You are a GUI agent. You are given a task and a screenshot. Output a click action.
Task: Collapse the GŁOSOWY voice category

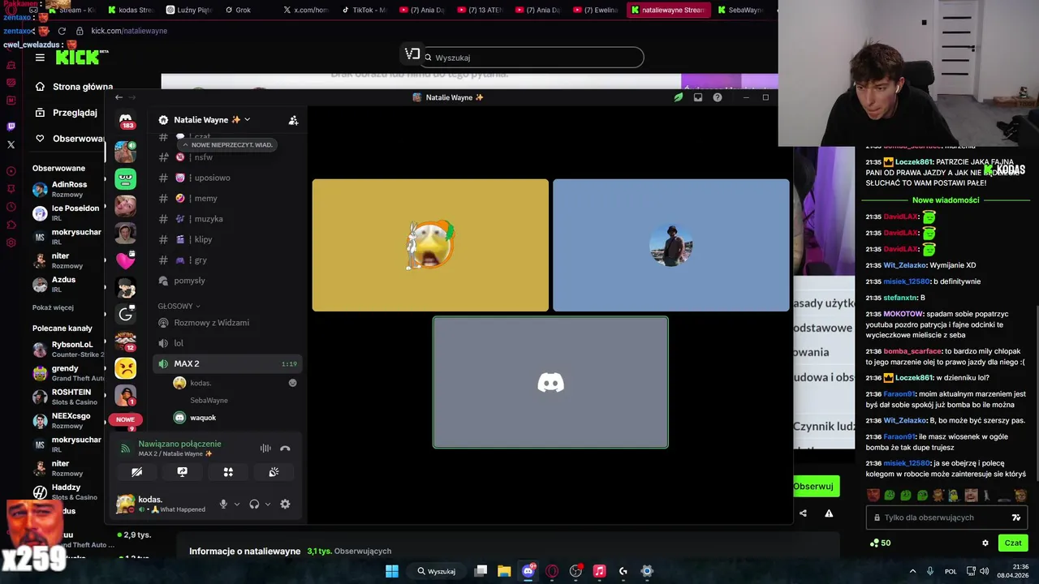click(179, 306)
